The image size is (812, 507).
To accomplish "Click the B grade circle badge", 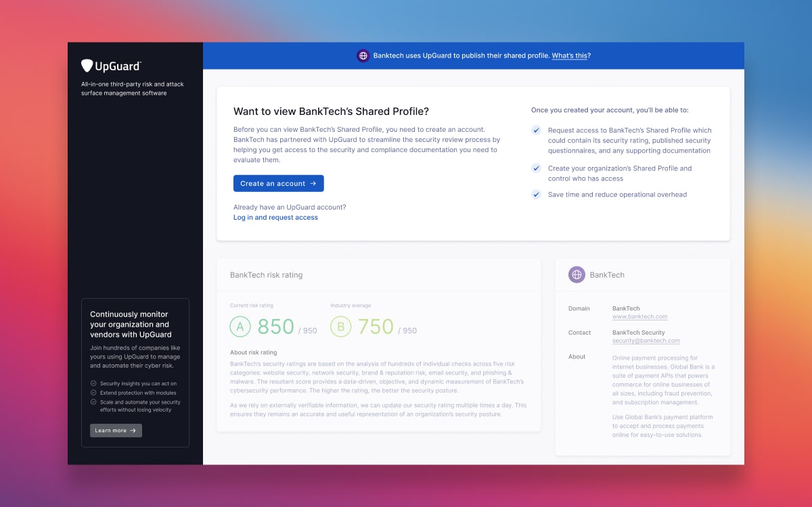I will [x=340, y=327].
